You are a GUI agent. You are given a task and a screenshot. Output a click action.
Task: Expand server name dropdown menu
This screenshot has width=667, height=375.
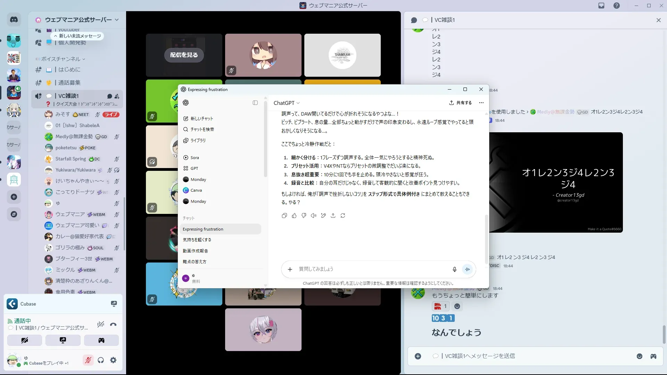[117, 20]
